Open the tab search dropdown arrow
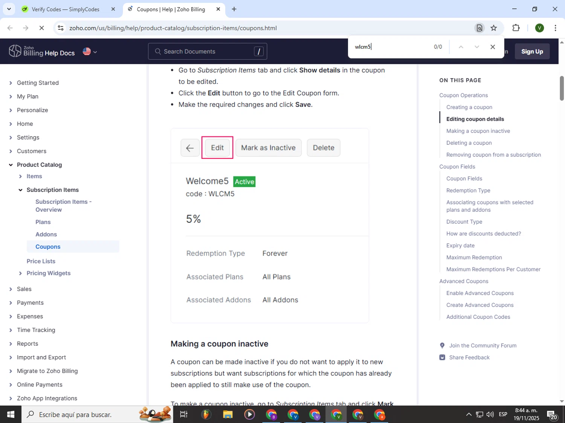The height and width of the screenshot is (423, 565). coord(9,9)
